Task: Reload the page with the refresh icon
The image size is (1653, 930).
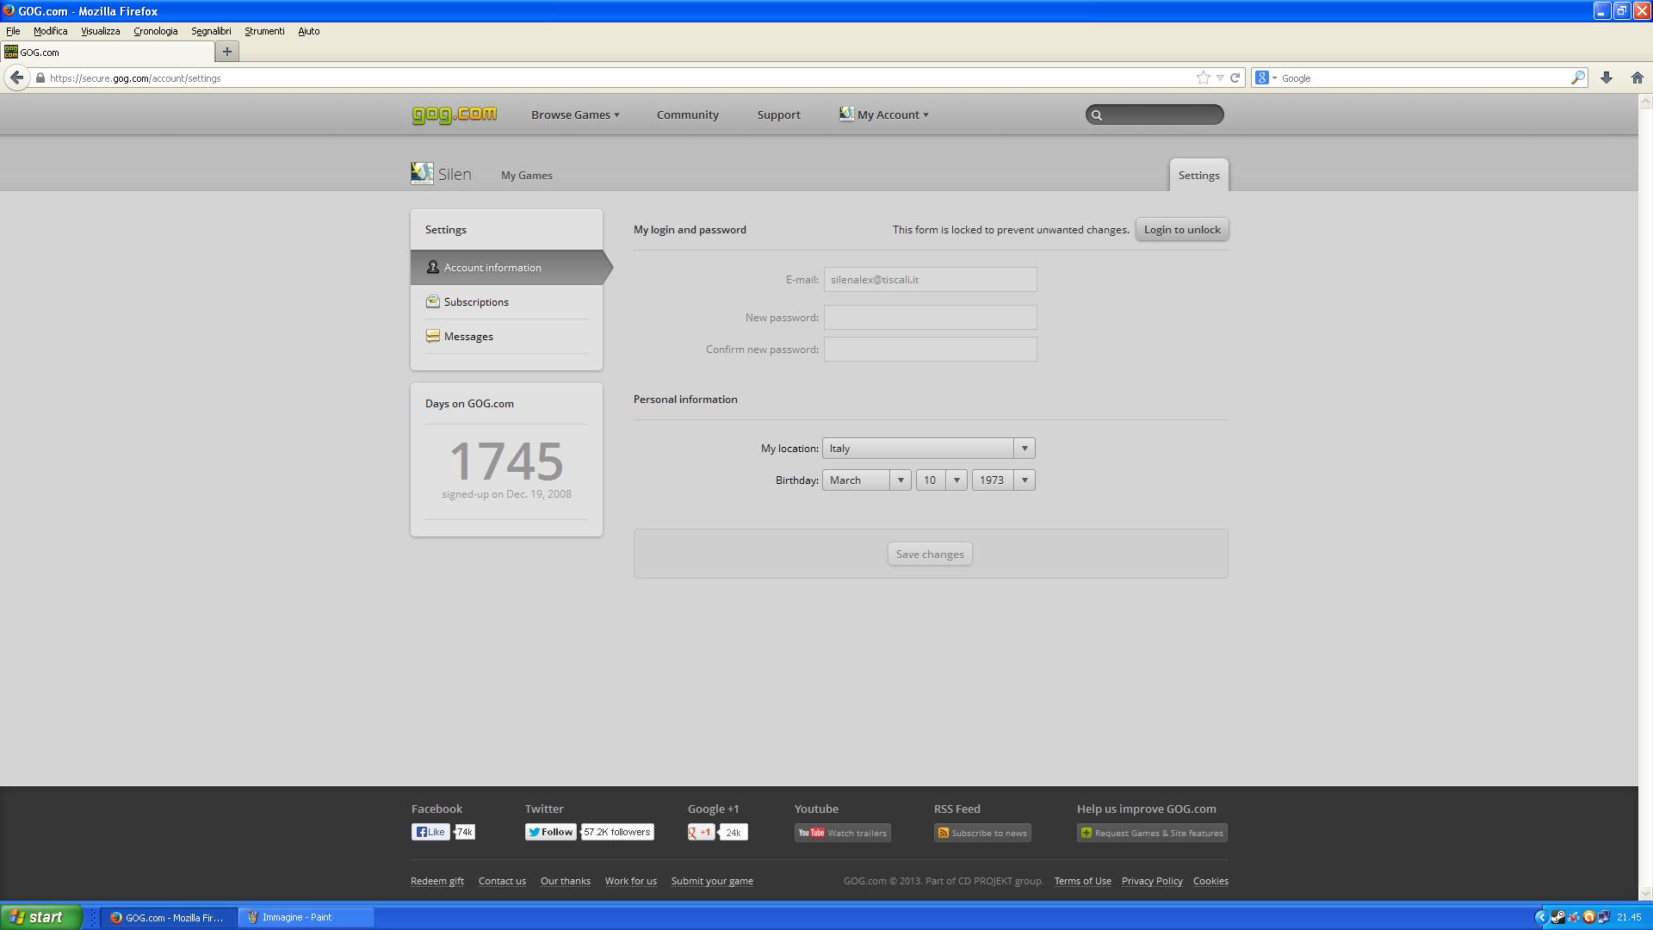Action: pyautogui.click(x=1235, y=77)
